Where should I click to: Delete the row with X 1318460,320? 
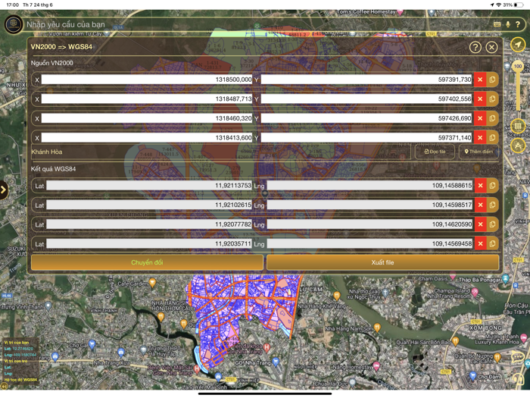pos(480,118)
